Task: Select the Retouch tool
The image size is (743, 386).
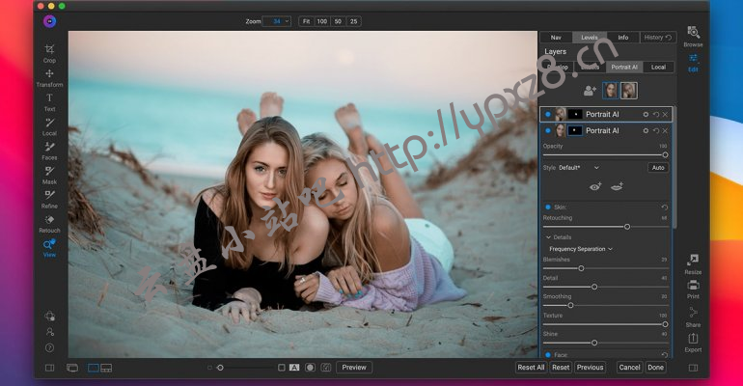Action: pyautogui.click(x=49, y=224)
